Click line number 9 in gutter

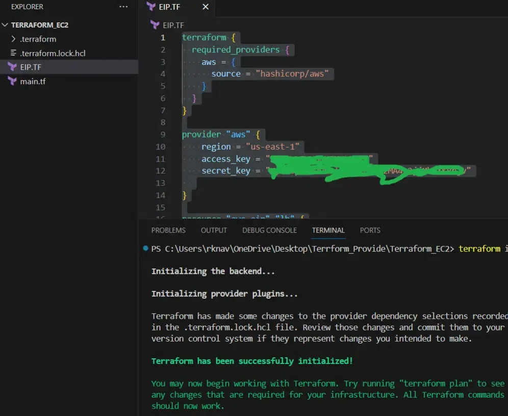[163, 135]
